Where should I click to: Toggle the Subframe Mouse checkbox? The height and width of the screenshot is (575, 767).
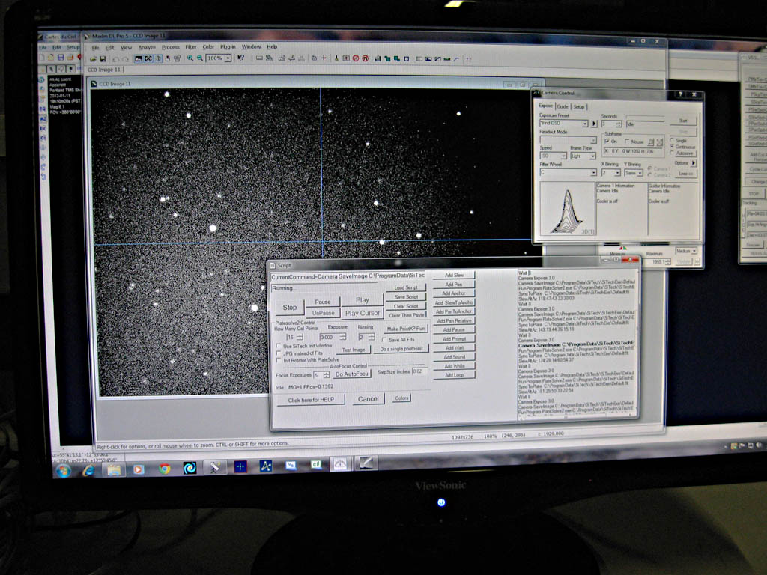click(x=627, y=142)
